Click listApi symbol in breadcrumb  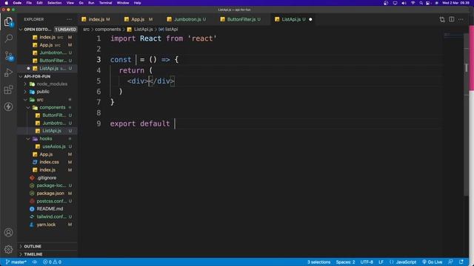coord(168,30)
